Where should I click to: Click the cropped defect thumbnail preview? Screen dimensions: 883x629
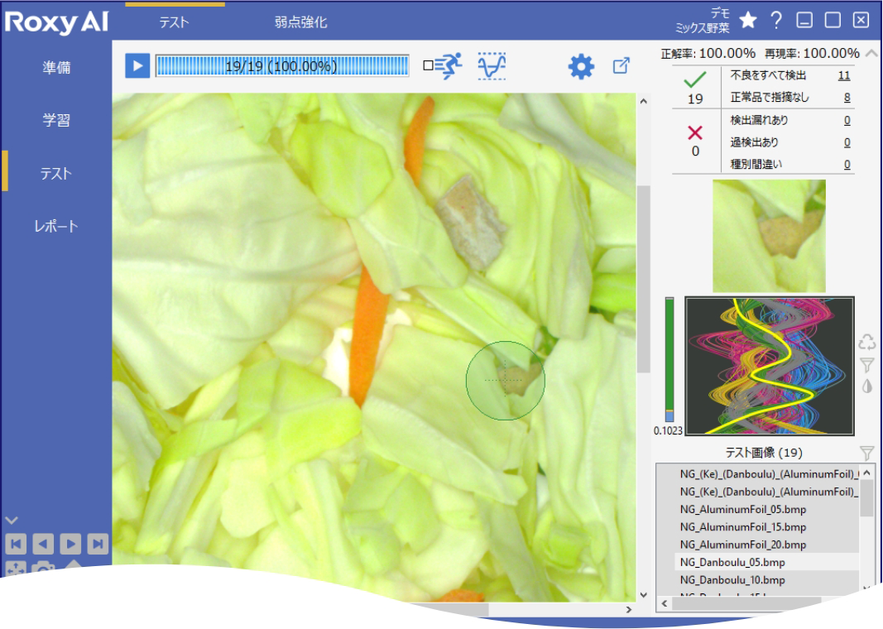click(770, 236)
